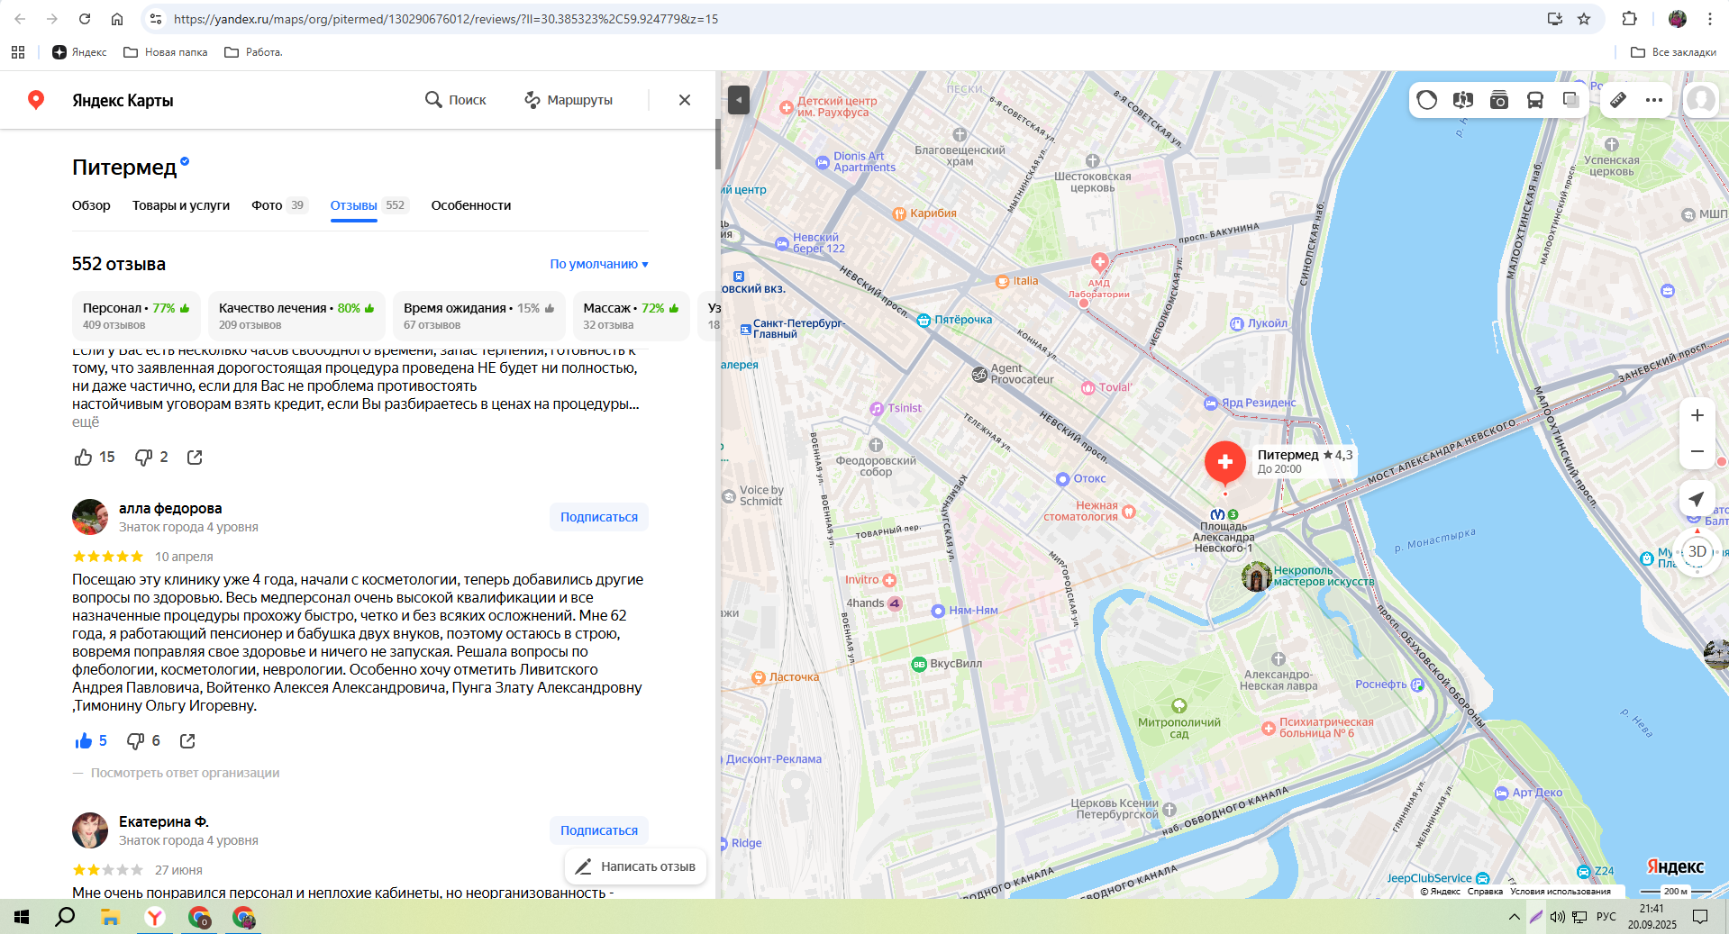The image size is (1729, 934).
Task: Click my location arrow button
Action: pyautogui.click(x=1697, y=499)
